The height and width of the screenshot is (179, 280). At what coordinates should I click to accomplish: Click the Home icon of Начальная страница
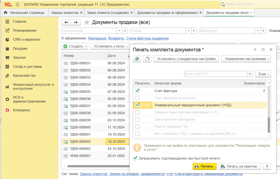[x=5, y=13]
